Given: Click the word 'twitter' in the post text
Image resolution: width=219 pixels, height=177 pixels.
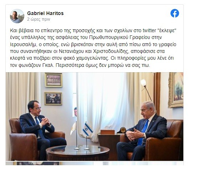Looking at the screenshot, I should pyautogui.click(x=149, y=30).
